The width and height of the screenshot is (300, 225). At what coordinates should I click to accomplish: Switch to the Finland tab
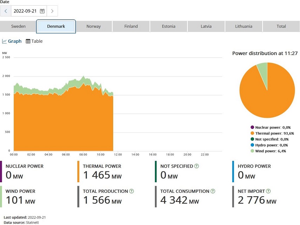131,26
